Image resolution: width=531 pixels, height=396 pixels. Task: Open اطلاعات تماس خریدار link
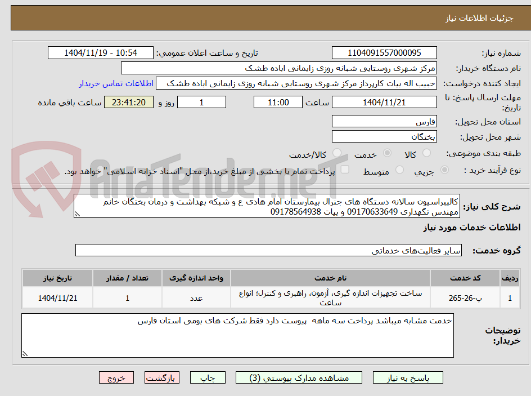click(116, 83)
